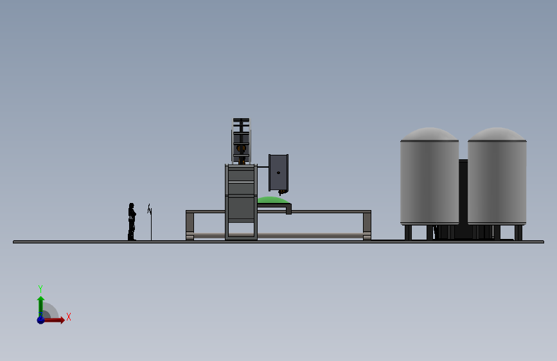Select the long floor base plate

[x=278, y=242]
